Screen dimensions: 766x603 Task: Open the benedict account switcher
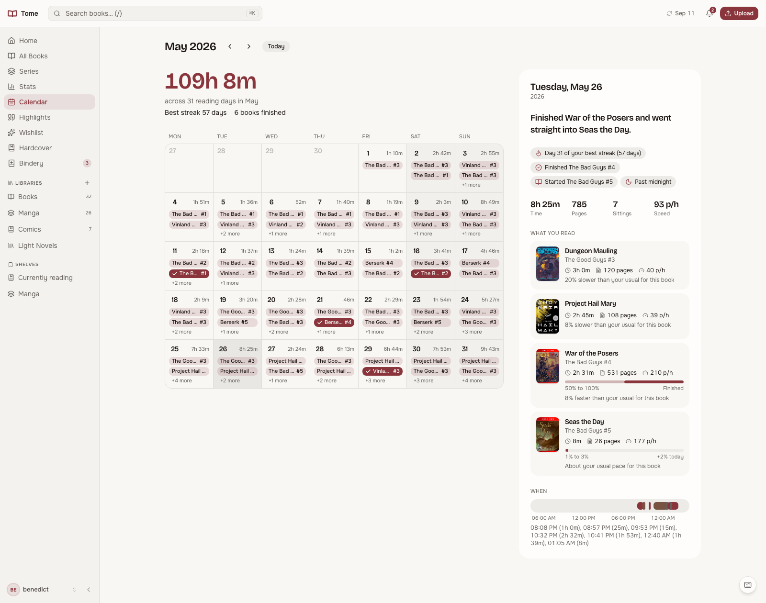pyautogui.click(x=42, y=590)
